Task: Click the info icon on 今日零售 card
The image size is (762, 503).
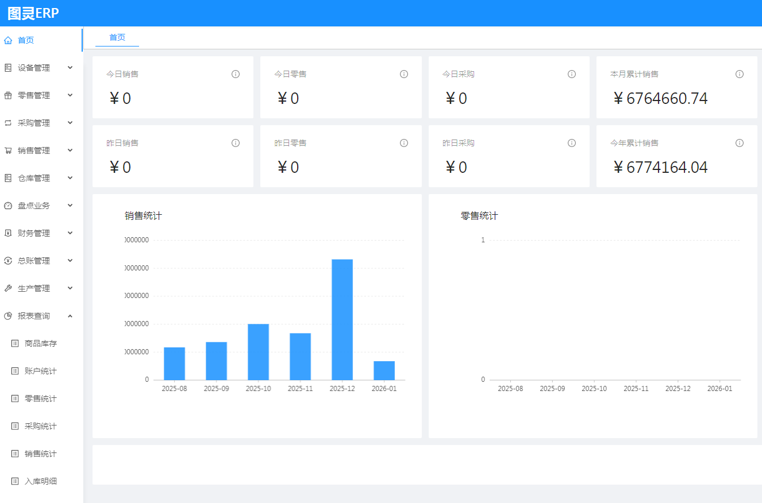Action: point(404,74)
